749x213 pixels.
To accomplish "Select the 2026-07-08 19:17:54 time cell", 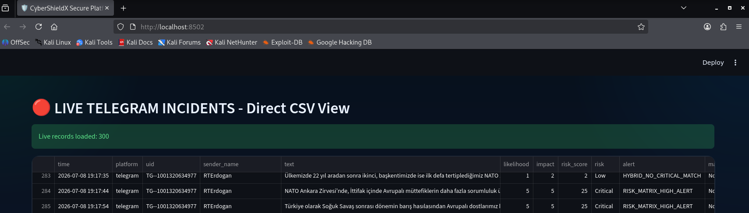I will (83, 206).
